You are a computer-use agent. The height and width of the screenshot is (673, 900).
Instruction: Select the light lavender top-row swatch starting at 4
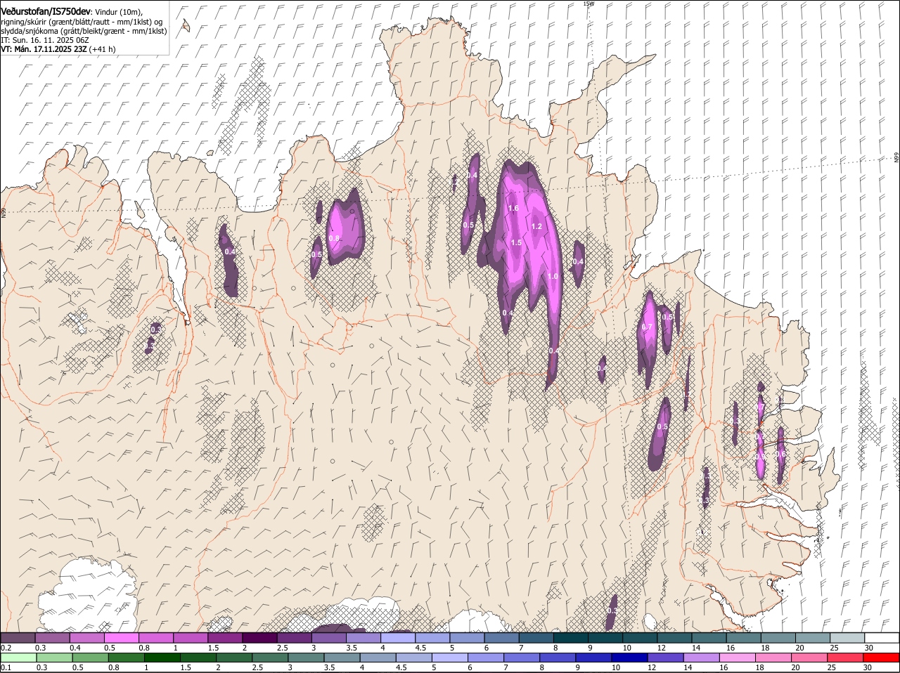[398, 637]
